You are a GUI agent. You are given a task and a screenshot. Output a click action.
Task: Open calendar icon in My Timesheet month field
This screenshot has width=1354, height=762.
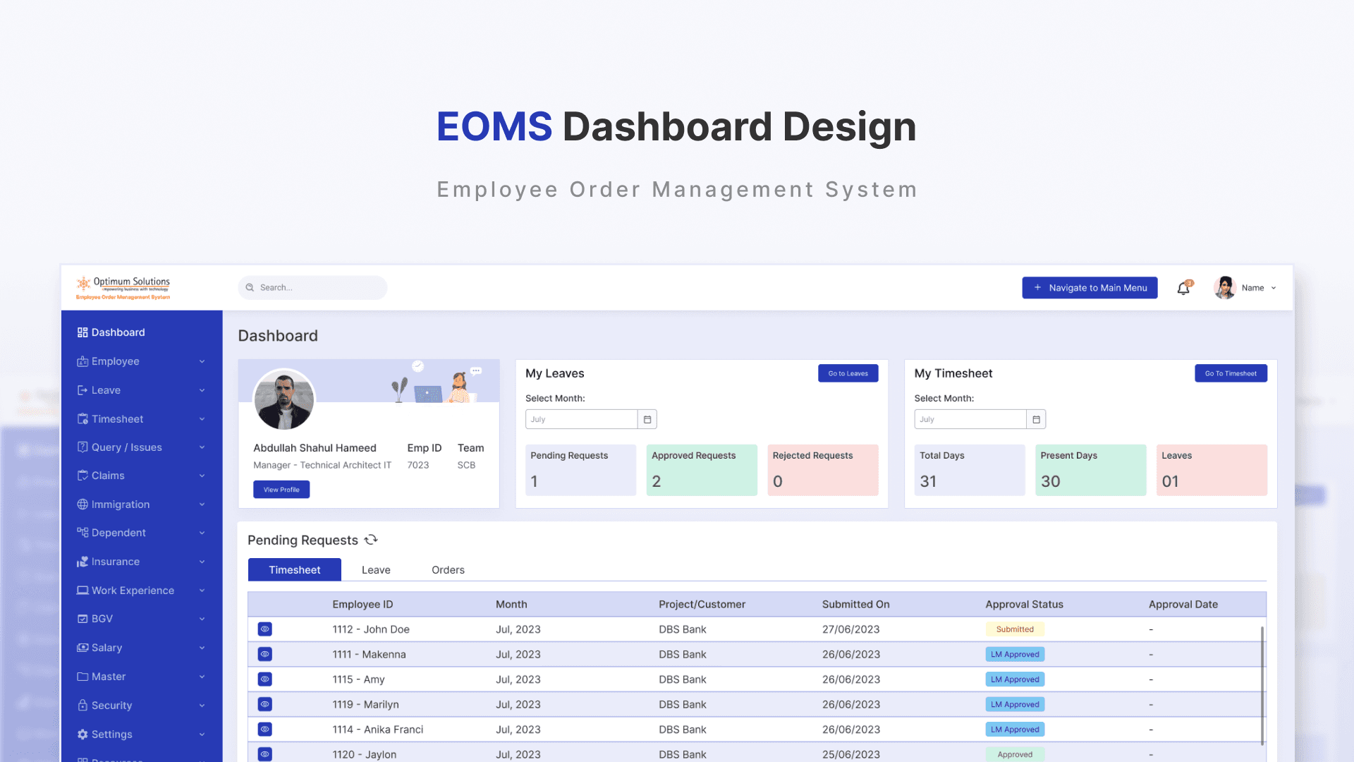coord(1036,419)
